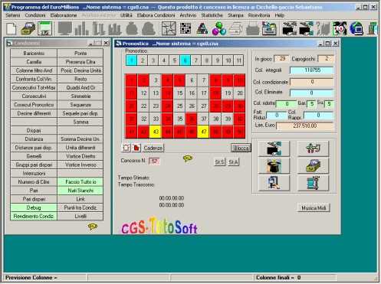Click the greyed-out monitor toolbar icon
This screenshot has width=381, height=284.
[x=65, y=28]
